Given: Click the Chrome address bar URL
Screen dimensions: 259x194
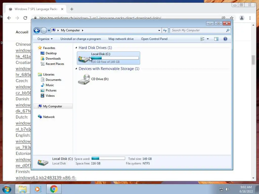Looking at the screenshot, I should [100, 18].
